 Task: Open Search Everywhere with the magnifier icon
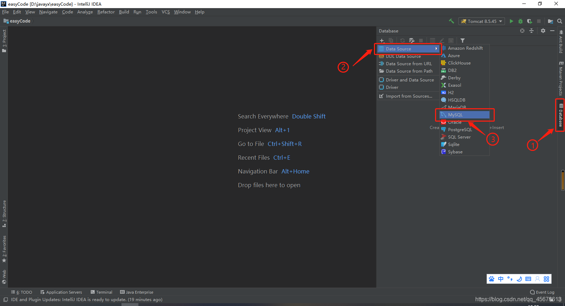pyautogui.click(x=560, y=21)
